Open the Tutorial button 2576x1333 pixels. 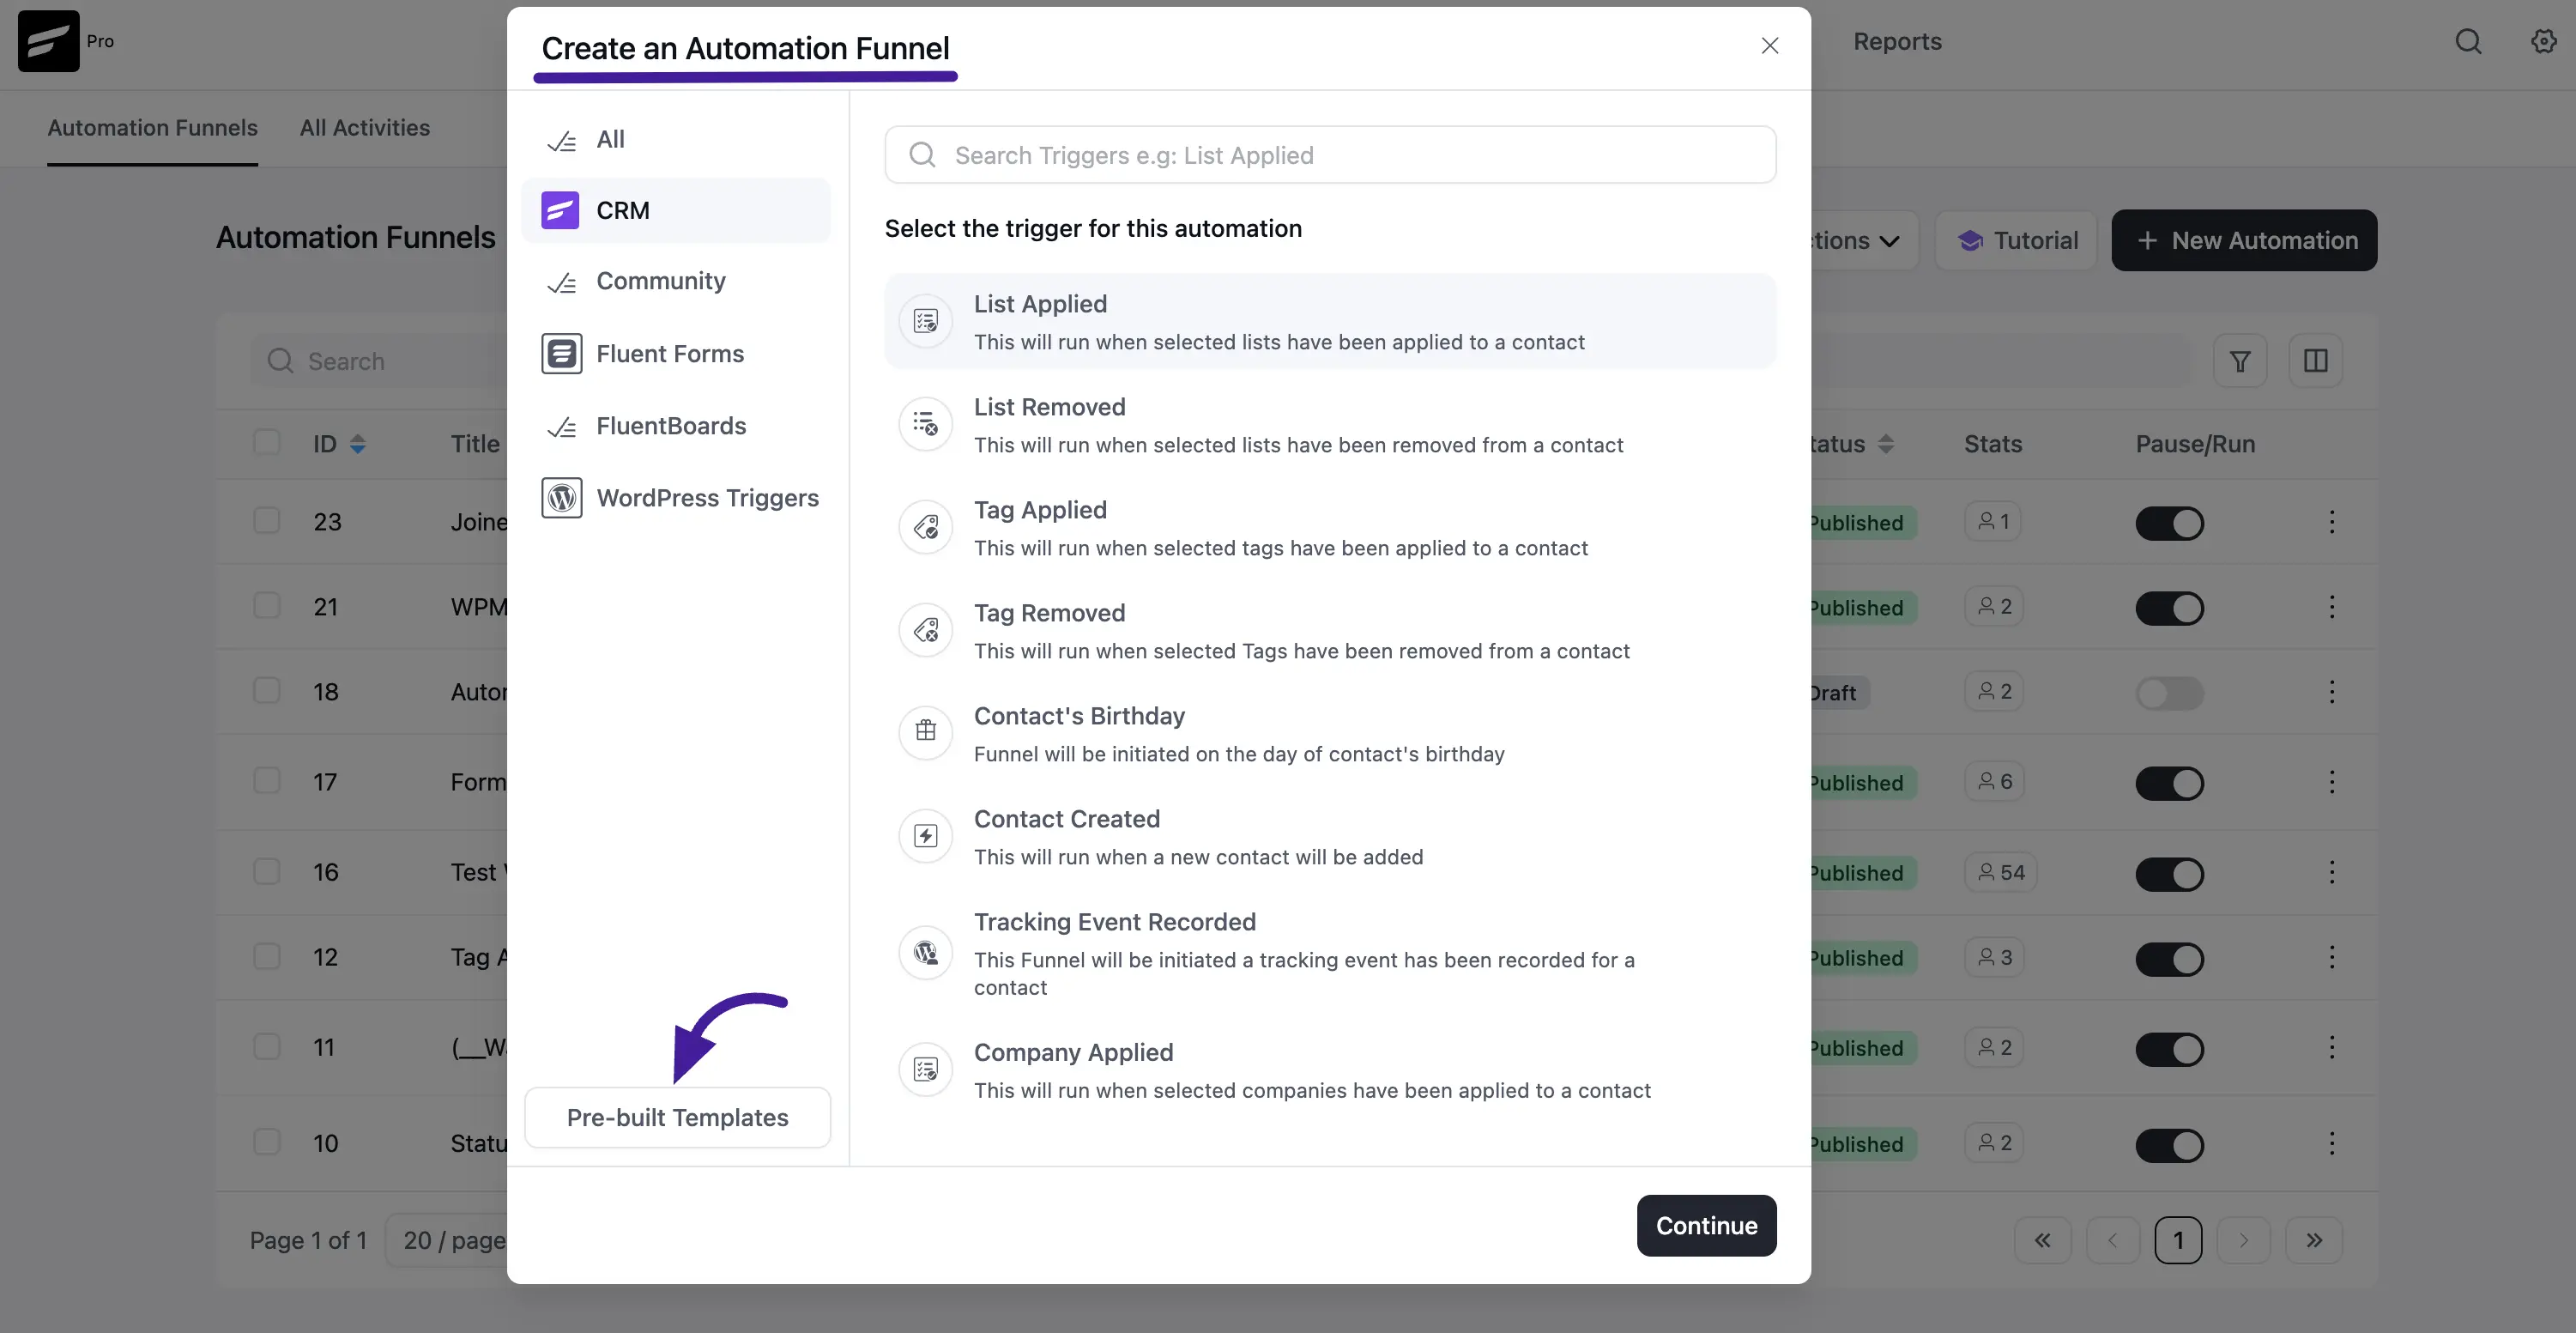tap(2016, 240)
